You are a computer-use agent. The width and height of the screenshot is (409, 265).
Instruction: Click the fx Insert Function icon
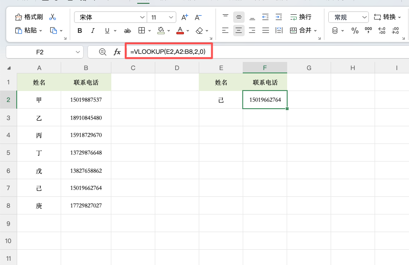click(117, 52)
